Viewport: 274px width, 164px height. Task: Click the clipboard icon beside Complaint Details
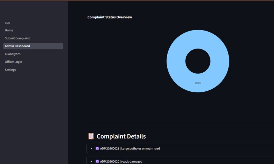coord(91,136)
